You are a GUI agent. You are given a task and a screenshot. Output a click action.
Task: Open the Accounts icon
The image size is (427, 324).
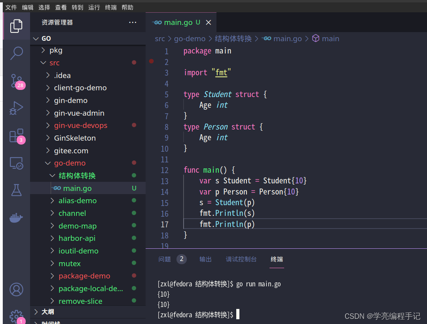16,290
